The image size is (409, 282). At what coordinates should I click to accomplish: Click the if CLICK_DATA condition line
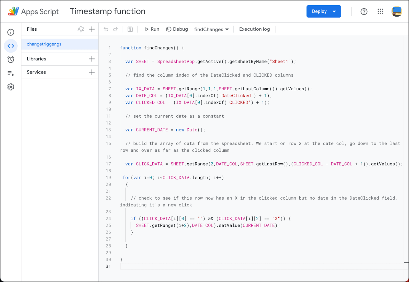(211, 219)
